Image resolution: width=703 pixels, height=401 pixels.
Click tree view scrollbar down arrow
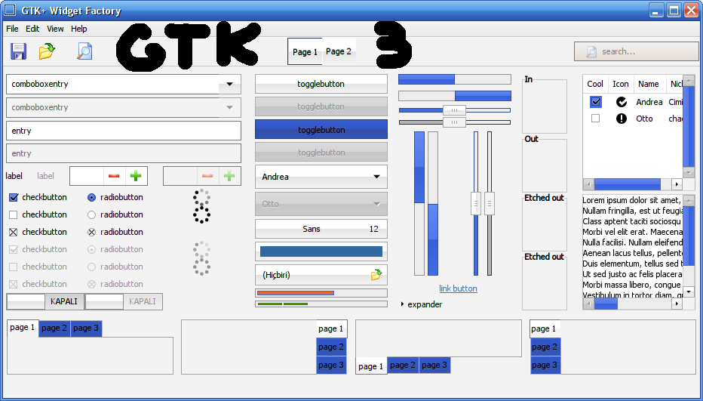(689, 172)
